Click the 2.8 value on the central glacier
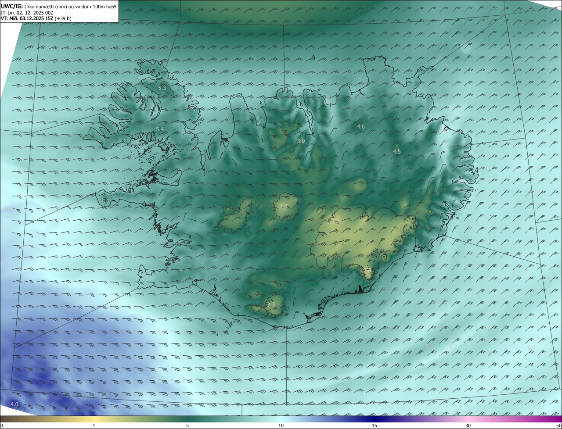 (283, 207)
